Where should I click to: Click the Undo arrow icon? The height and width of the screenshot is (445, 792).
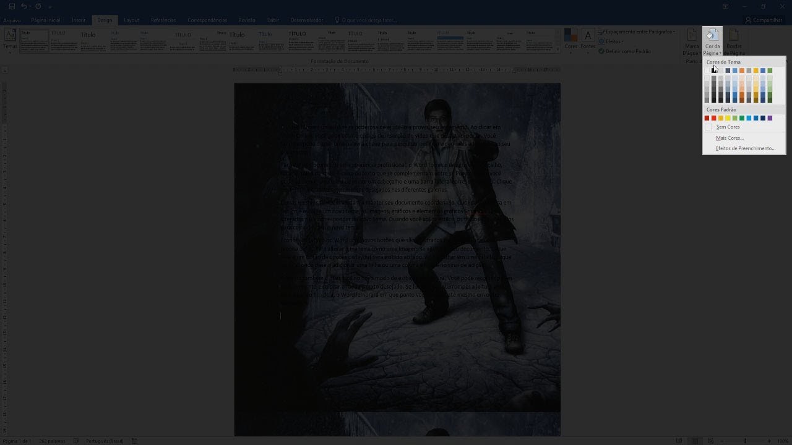(x=24, y=6)
